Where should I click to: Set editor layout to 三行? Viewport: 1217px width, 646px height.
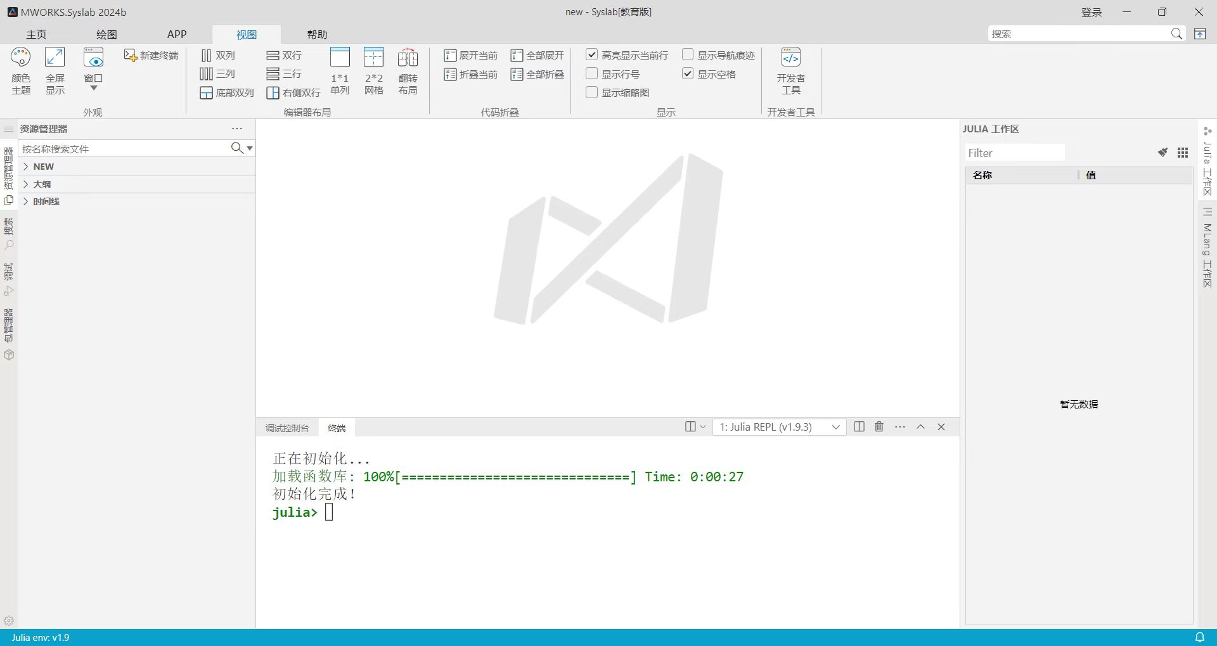(x=284, y=74)
